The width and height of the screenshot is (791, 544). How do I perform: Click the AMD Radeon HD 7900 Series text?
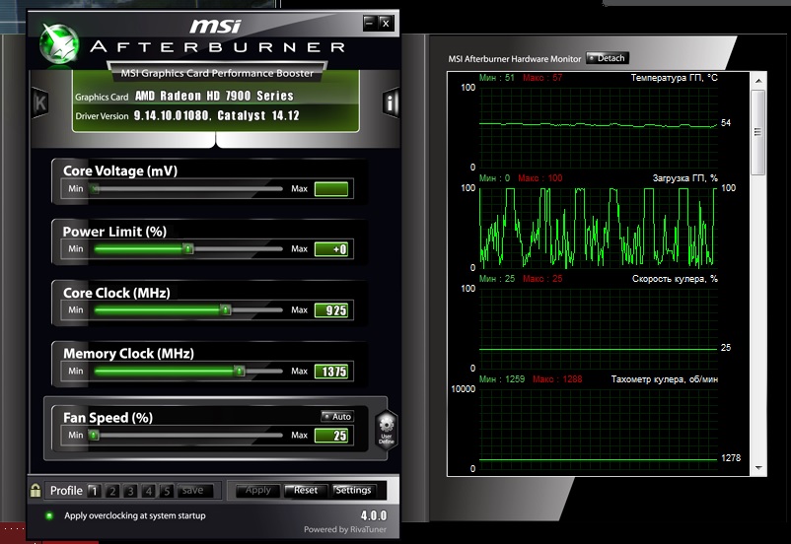(x=214, y=96)
